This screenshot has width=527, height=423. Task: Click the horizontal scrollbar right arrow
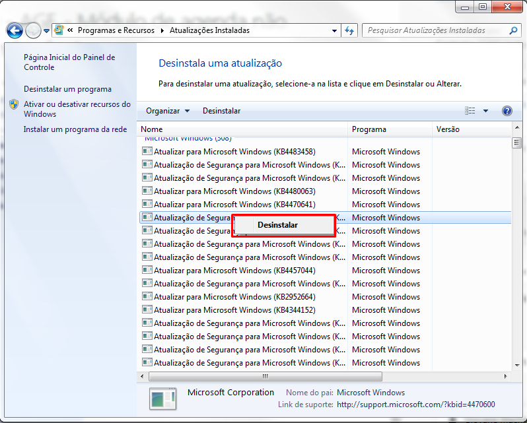505,376
